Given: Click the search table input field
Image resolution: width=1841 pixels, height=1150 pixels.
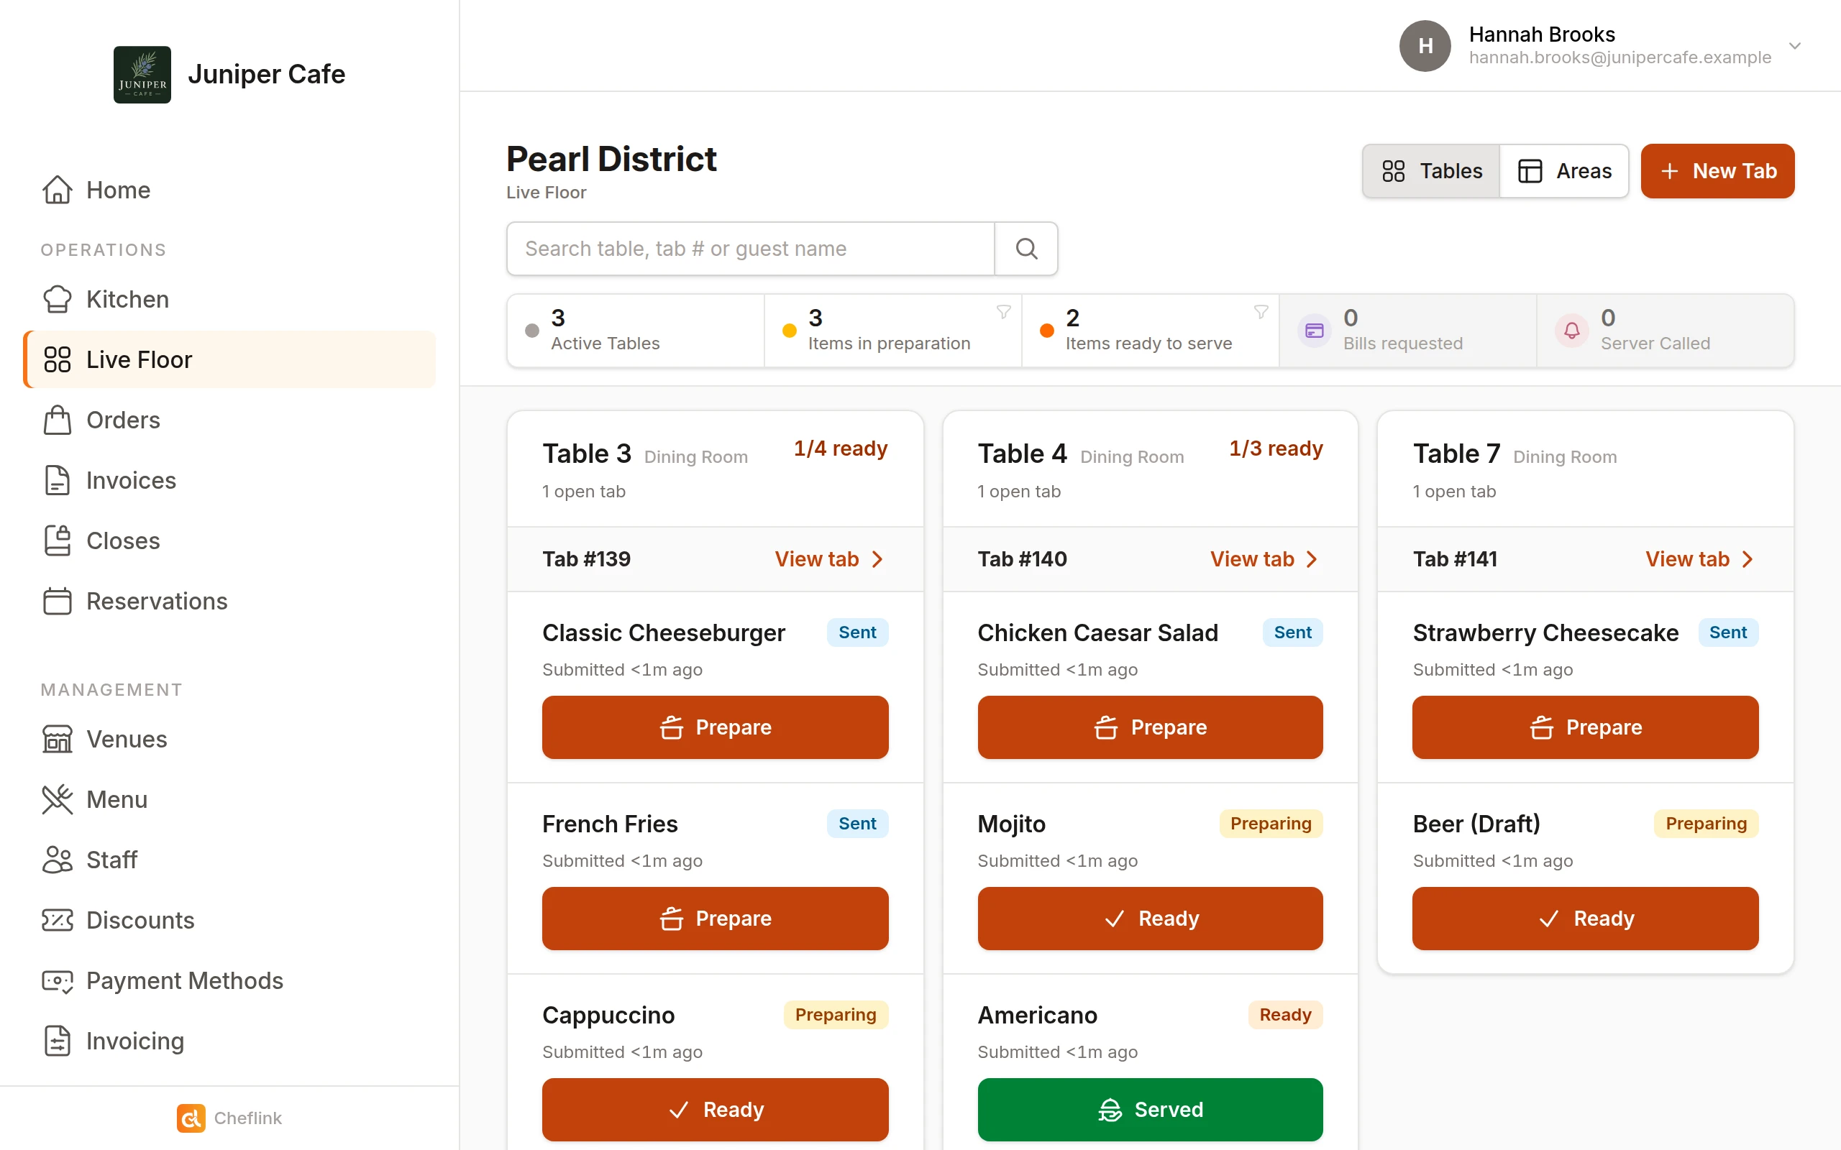Looking at the screenshot, I should [x=750, y=249].
